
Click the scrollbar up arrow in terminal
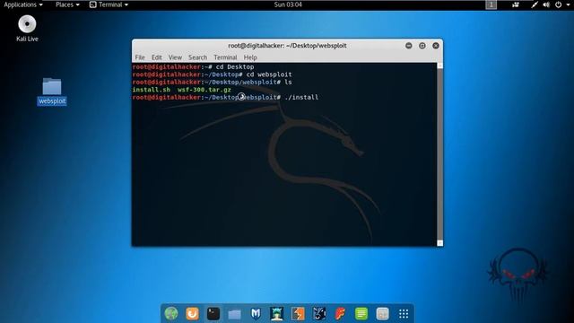(440, 65)
